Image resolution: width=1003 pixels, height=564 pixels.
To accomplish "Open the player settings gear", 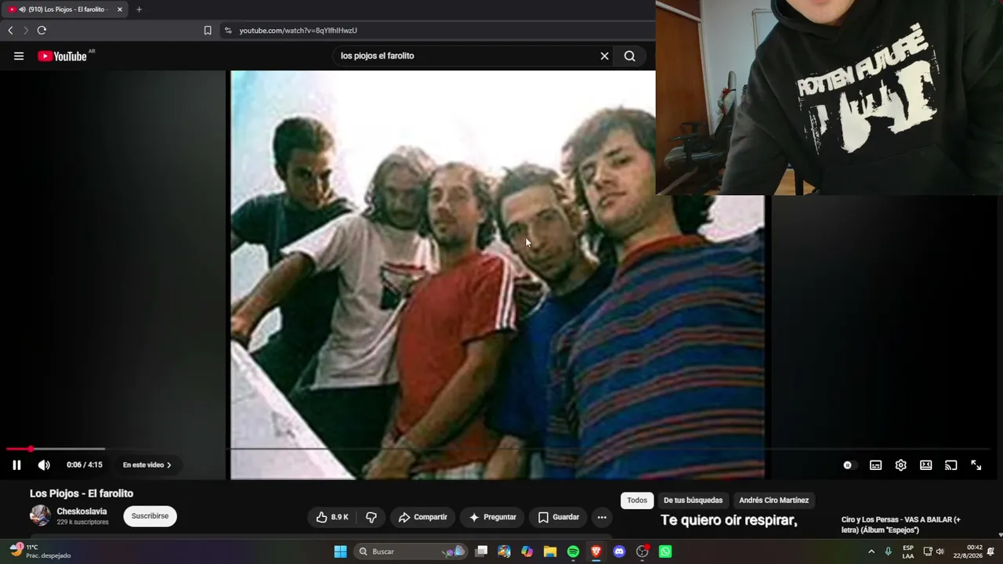I will 900,465.
